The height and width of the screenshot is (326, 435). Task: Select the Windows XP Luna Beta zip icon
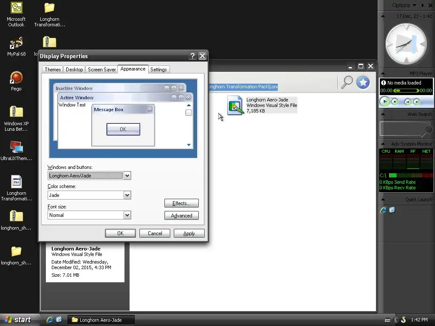point(16,118)
